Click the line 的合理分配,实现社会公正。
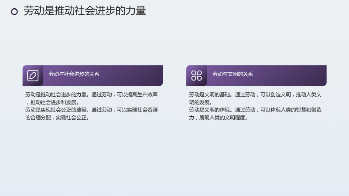Screen dimensions: 349x196 click(x=57, y=118)
